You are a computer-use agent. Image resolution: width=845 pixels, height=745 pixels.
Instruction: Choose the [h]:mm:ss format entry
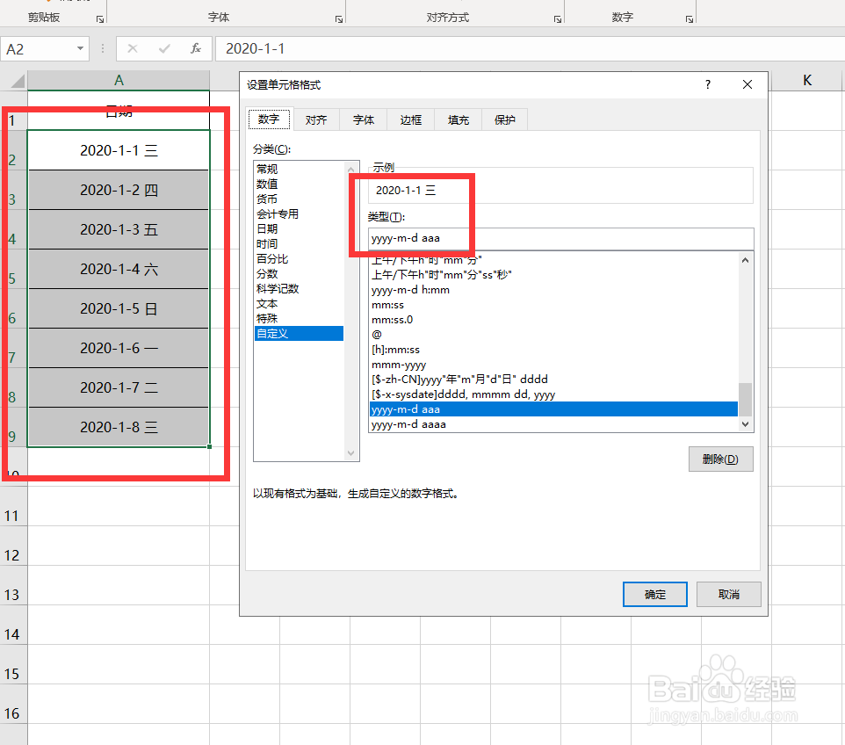[553, 350]
